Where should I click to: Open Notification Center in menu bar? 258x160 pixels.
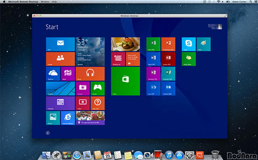[255, 2]
